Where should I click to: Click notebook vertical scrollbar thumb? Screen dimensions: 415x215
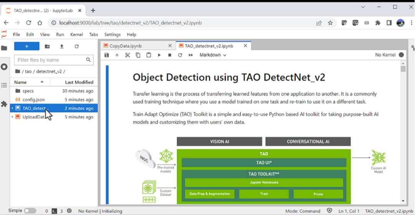coord(403,69)
